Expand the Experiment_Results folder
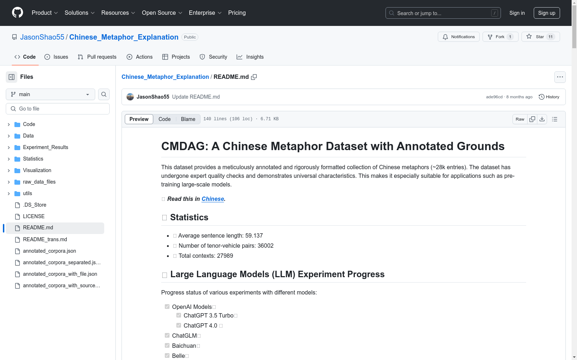 coord(9,148)
